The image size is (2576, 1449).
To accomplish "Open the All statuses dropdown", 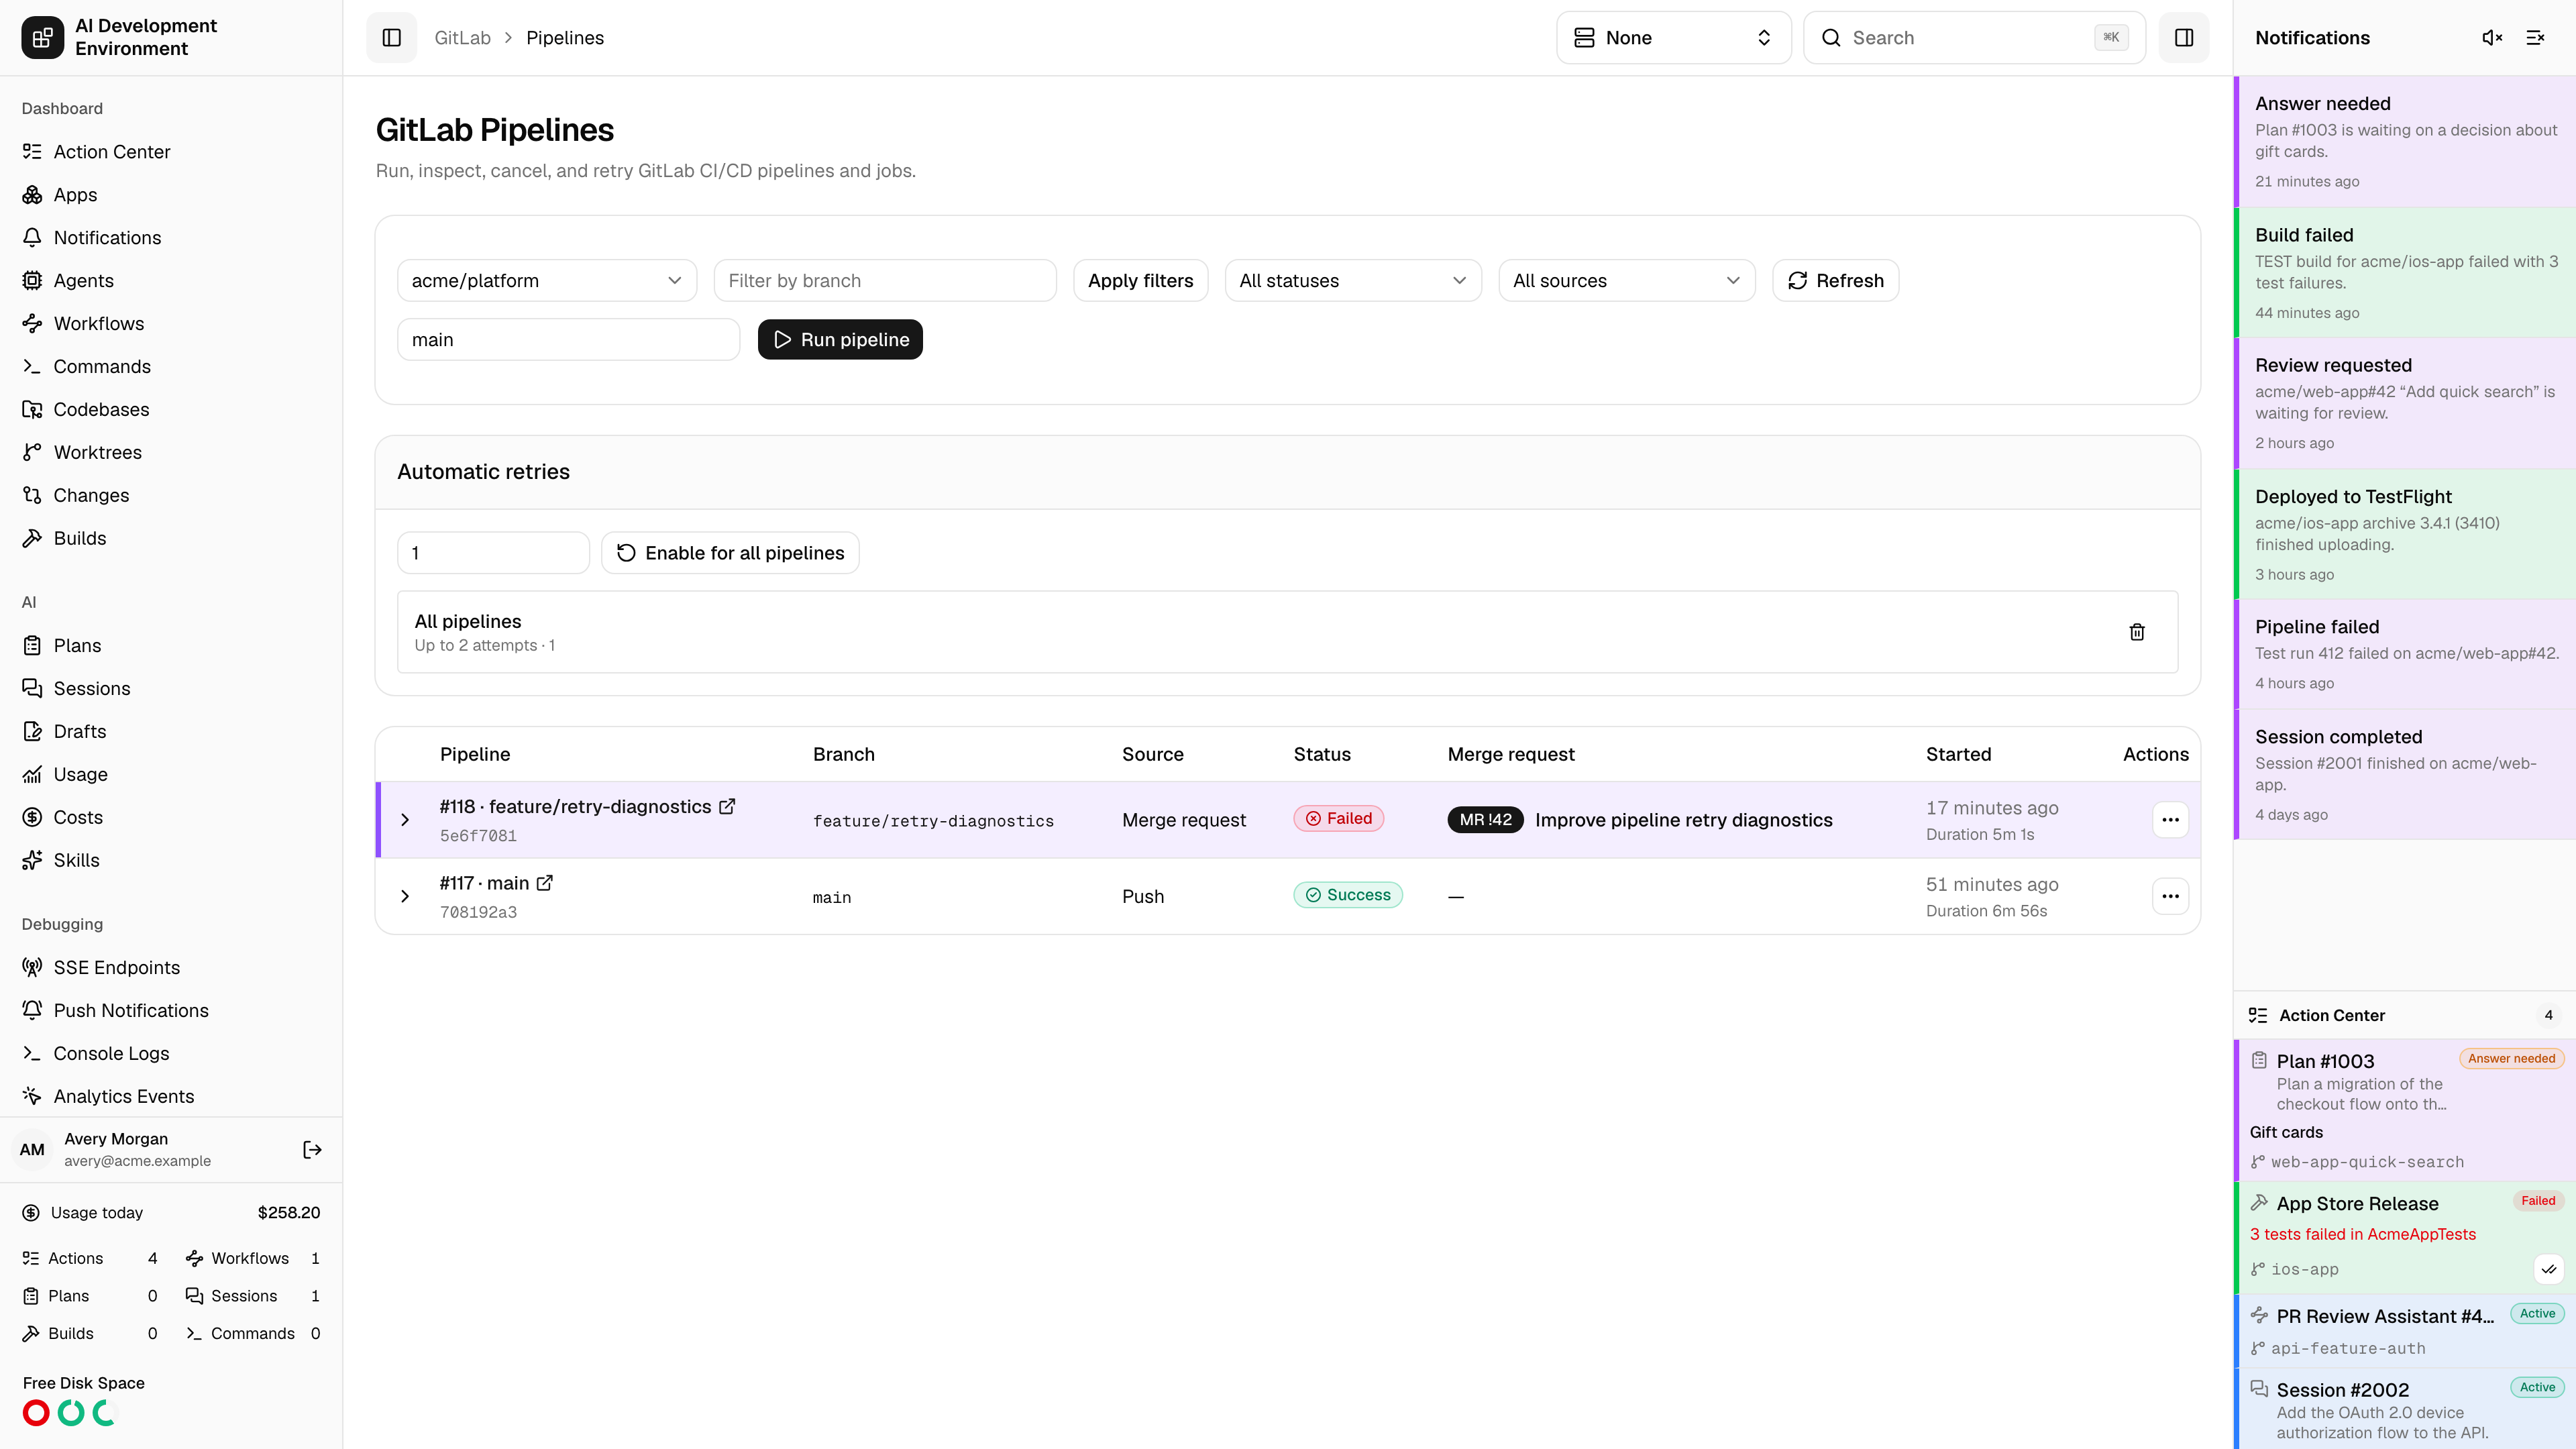I will [1353, 281].
